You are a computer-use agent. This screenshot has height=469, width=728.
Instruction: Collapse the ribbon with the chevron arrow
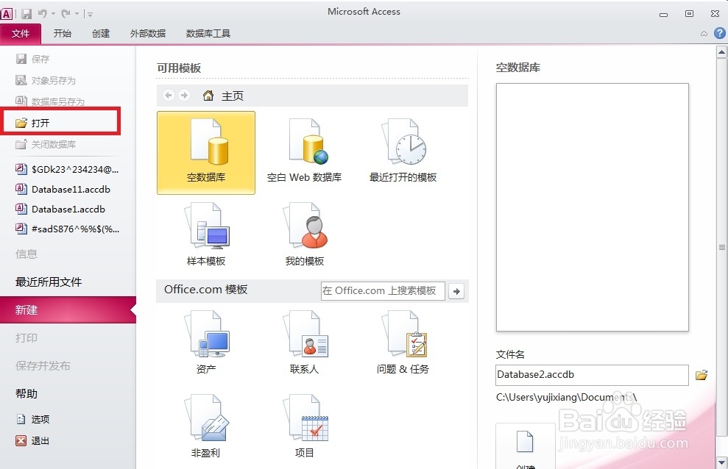pyautogui.click(x=704, y=33)
